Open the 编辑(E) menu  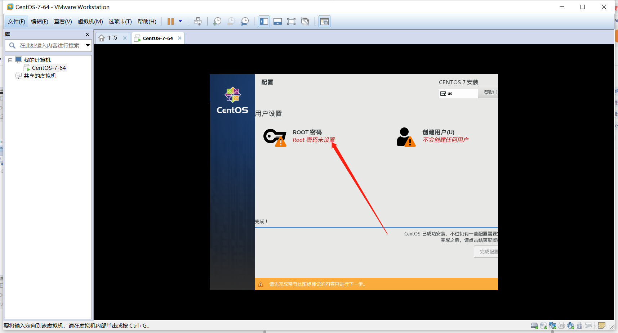40,22
